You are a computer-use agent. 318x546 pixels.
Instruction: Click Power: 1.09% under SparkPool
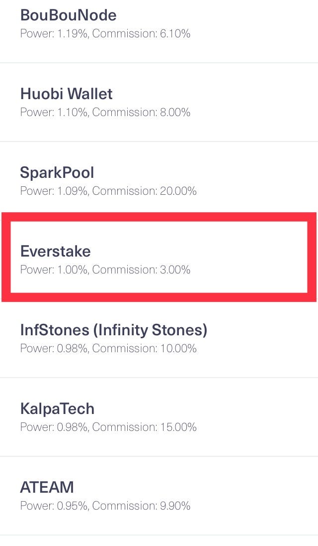pos(54,191)
